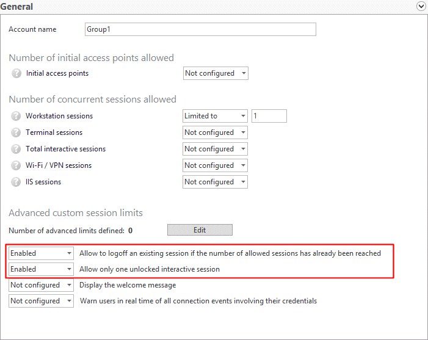Open the Wi-Fi / VPN sessions dropdown
This screenshot has height=340, width=428.
coord(215,165)
